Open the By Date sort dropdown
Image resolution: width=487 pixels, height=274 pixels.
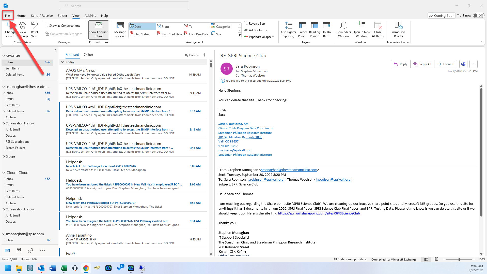click(192, 55)
